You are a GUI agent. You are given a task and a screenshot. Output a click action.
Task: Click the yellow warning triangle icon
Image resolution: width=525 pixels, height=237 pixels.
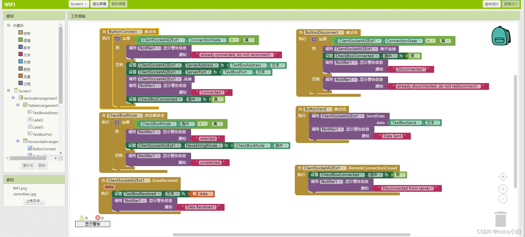[x=82, y=218]
